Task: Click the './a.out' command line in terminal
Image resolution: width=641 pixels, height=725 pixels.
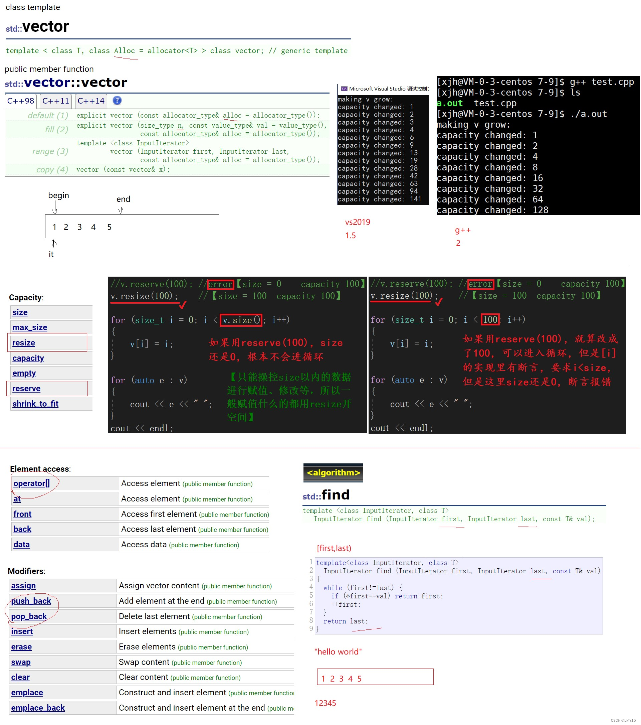Action: click(521, 114)
